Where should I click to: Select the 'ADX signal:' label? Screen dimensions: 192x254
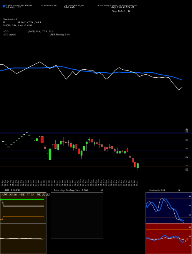point(10,35)
